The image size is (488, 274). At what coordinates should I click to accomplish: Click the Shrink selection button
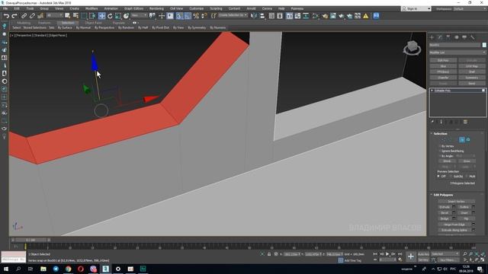point(447,161)
